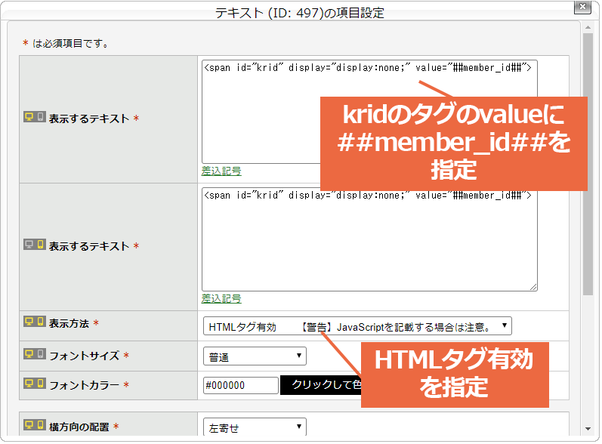Click mobile icon in second 表示するテキスト row
The width and height of the screenshot is (602, 444).
[x=40, y=245]
